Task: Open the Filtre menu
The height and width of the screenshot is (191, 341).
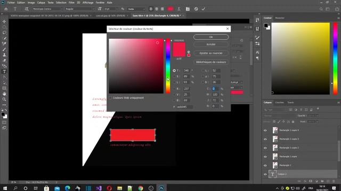Action: [x=71, y=3]
